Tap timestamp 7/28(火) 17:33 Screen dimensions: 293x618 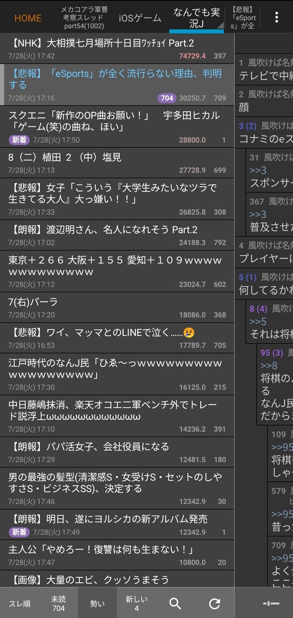click(x=31, y=212)
